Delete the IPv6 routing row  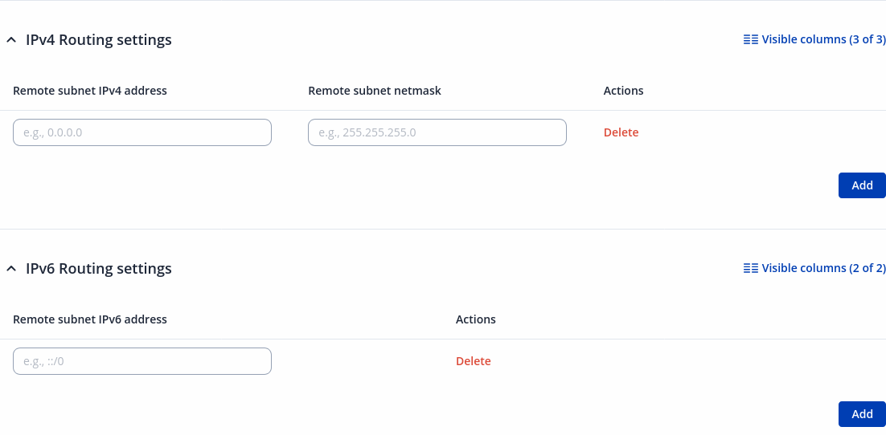(x=473, y=361)
